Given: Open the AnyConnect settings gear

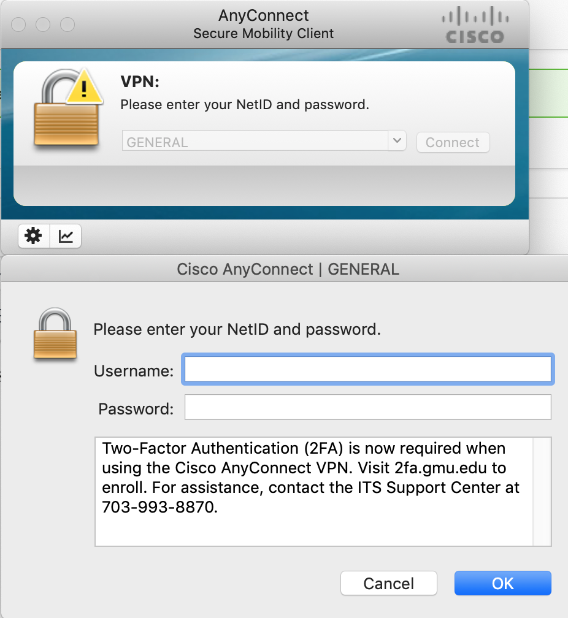Looking at the screenshot, I should (34, 236).
